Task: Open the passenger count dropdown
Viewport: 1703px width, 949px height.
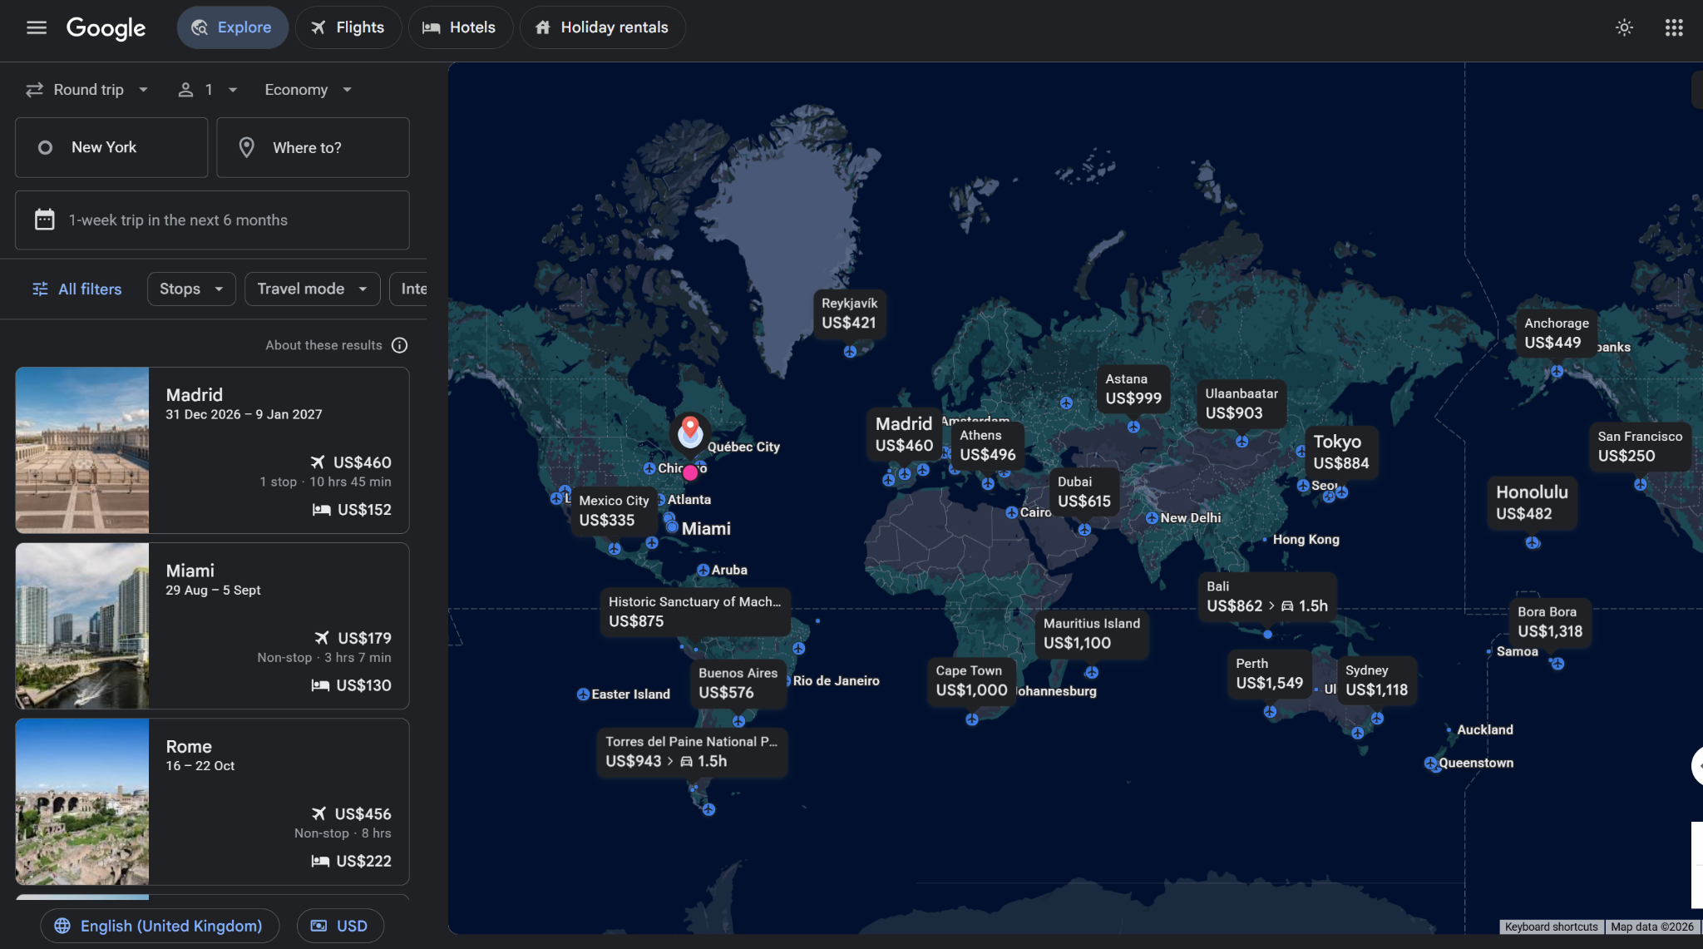Action: (x=208, y=90)
